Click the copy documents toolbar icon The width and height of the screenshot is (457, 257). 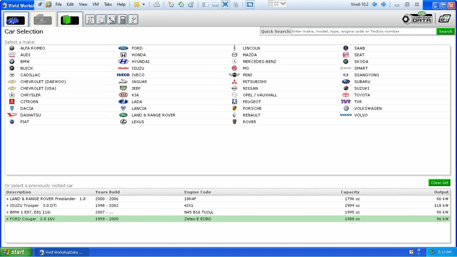[x=101, y=20]
